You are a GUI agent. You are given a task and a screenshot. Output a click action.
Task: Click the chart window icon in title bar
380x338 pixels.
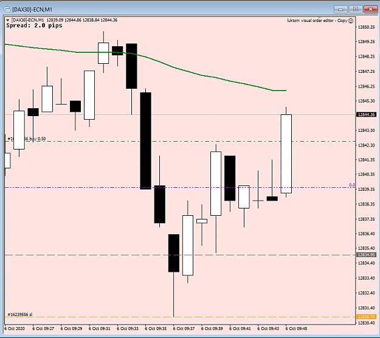pyautogui.click(x=7, y=10)
